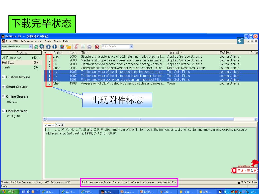Open the Tools menu

point(48,41)
